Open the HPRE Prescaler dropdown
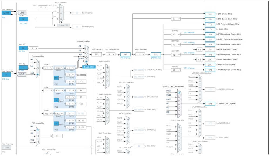 140,54
